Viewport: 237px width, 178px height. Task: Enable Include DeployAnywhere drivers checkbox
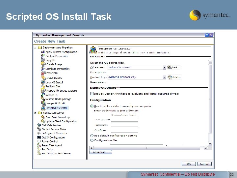pos(92,94)
